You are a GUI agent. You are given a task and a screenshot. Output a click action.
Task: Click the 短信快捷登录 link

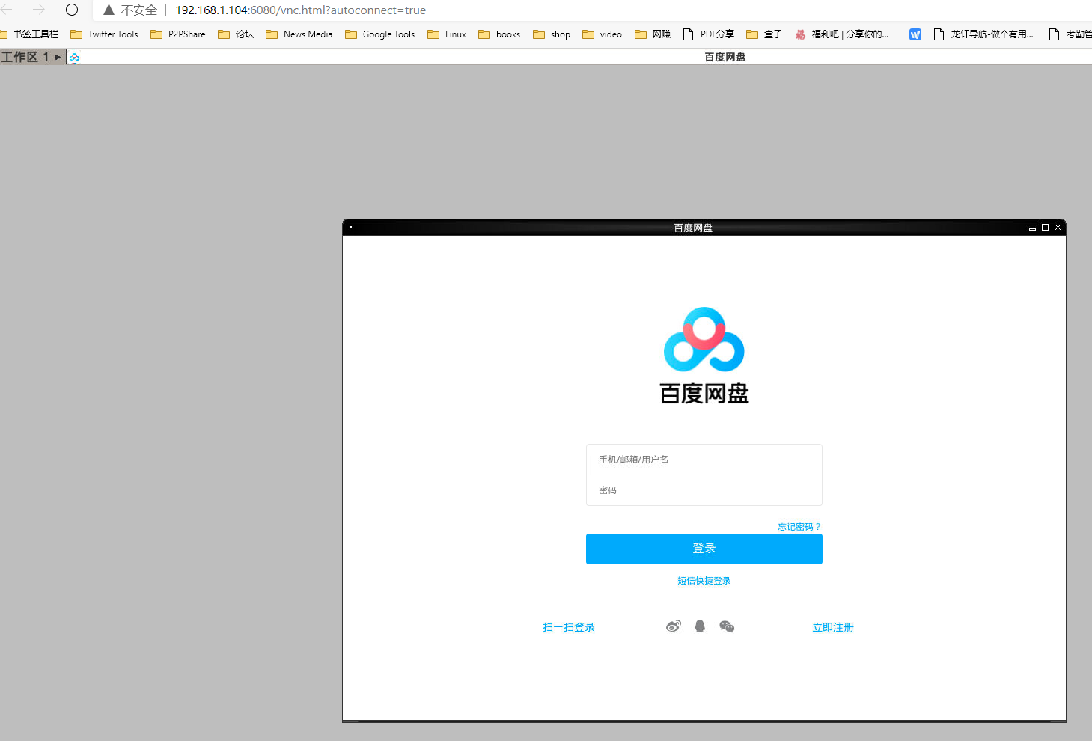(x=704, y=581)
